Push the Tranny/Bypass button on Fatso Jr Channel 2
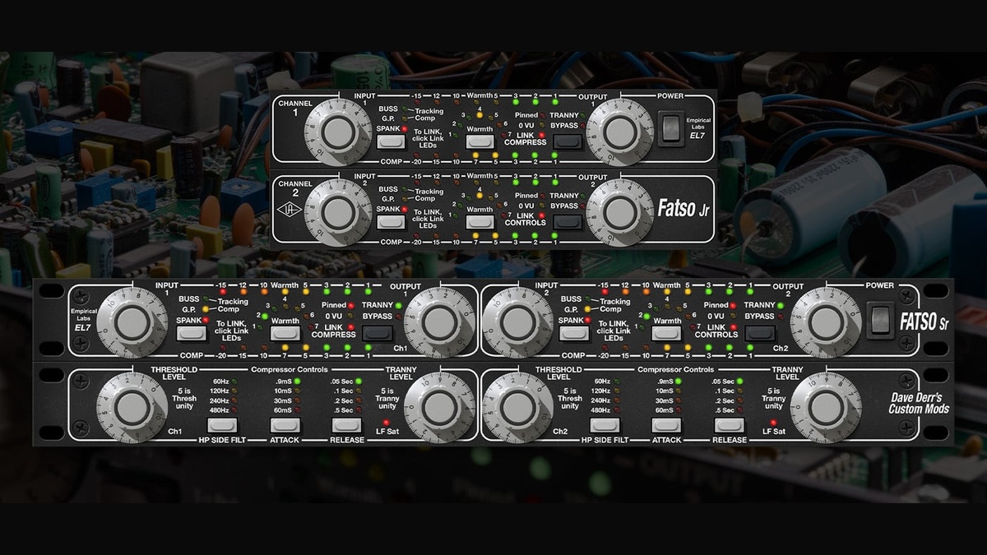This screenshot has width=987, height=555. click(568, 221)
